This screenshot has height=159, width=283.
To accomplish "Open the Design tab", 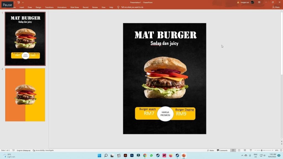I will coord(38,7).
